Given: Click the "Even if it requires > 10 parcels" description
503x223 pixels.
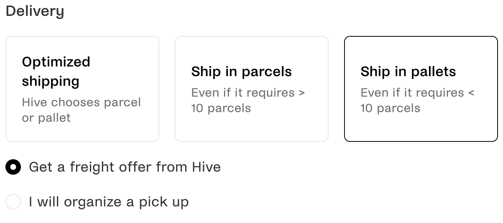Looking at the screenshot, I should (x=248, y=100).
